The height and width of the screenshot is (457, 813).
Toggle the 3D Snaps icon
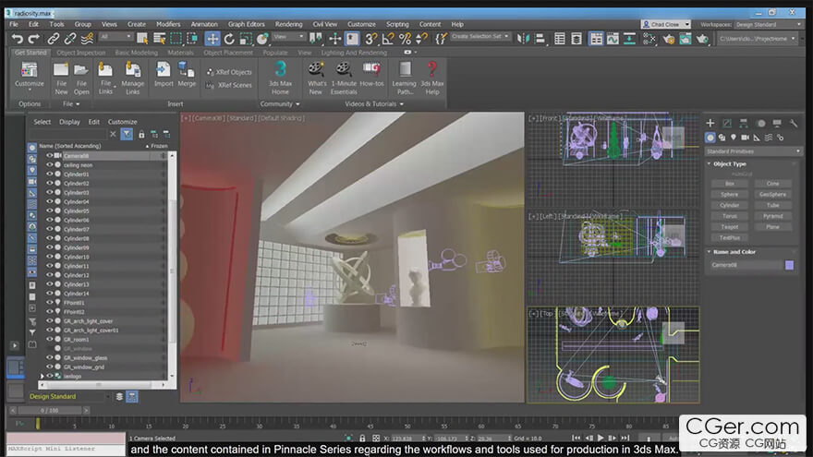pos(370,39)
